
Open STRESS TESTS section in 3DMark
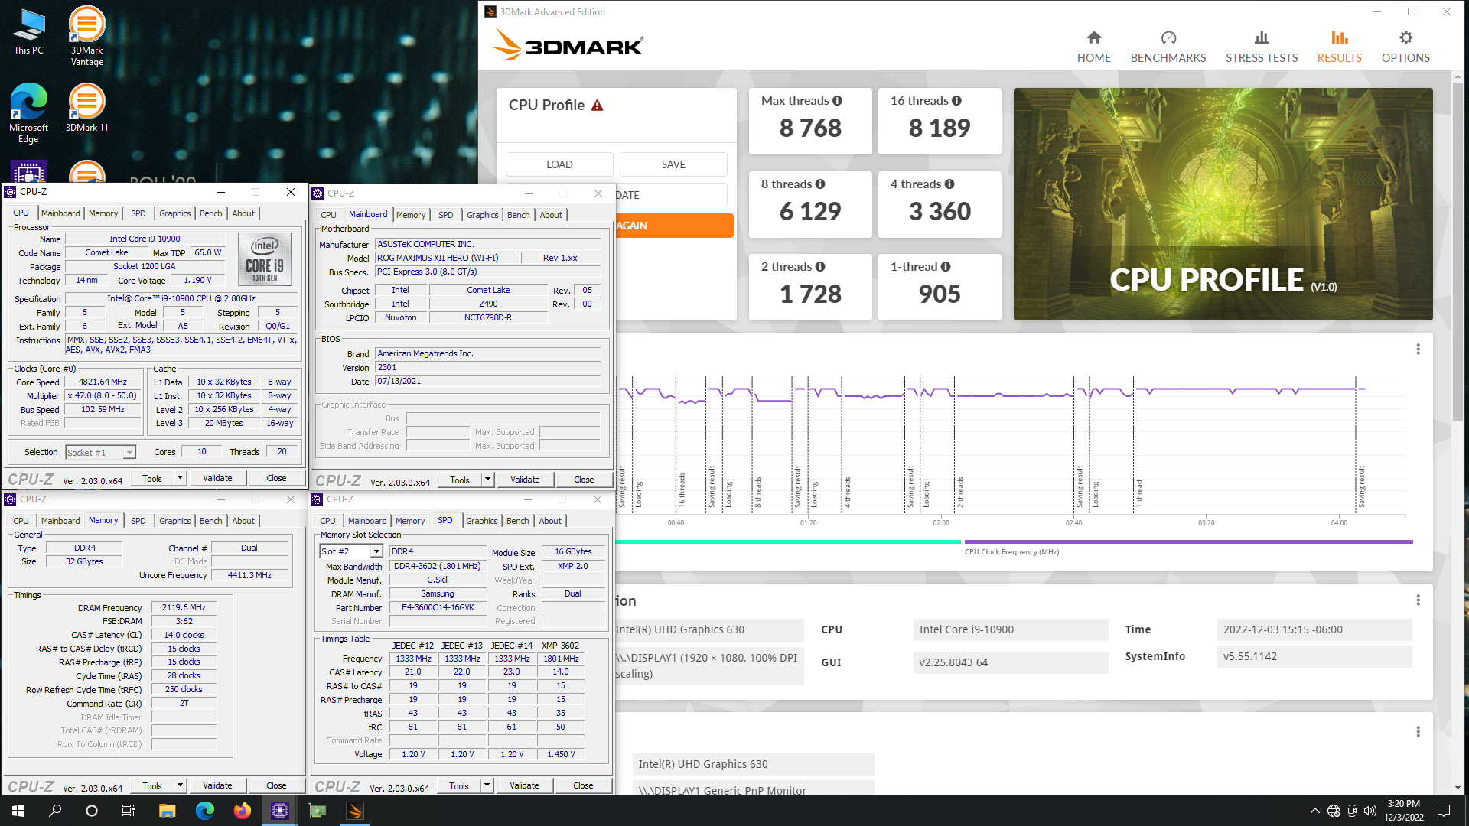tap(1261, 47)
